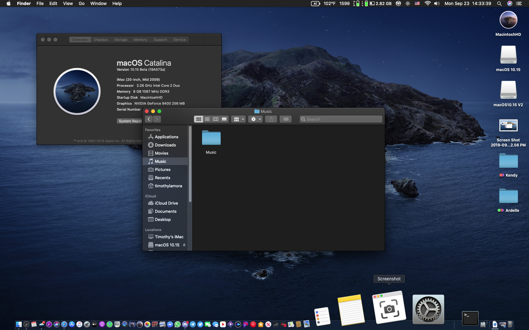Screen dimensions: 529x330
Task: Click the Edit Tags button in Finder toolbar
Action: point(286,119)
